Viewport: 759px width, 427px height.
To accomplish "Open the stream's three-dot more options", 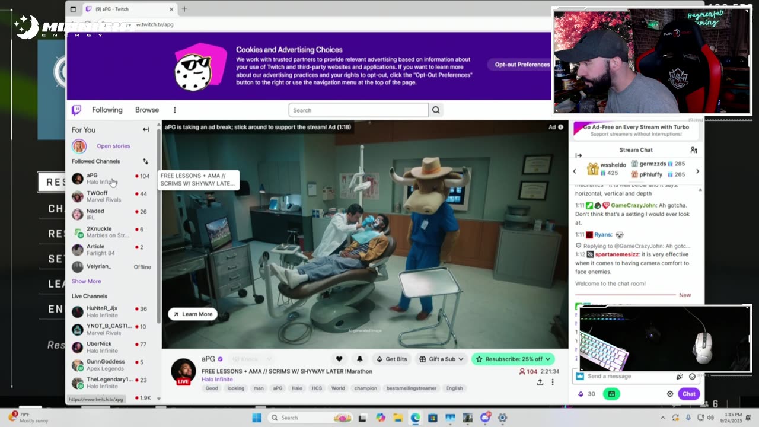I will point(552,382).
